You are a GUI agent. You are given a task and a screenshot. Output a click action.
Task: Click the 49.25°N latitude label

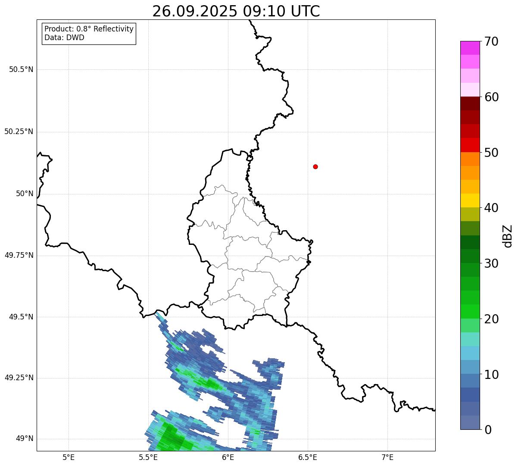click(19, 378)
